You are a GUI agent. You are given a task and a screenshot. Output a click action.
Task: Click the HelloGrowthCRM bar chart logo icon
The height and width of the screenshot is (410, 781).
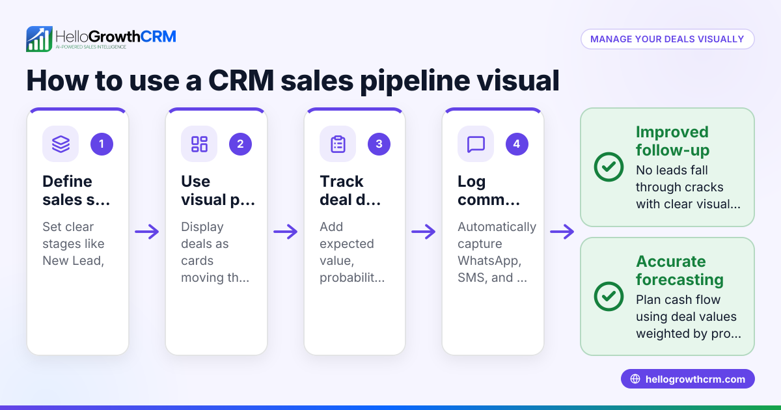click(39, 39)
